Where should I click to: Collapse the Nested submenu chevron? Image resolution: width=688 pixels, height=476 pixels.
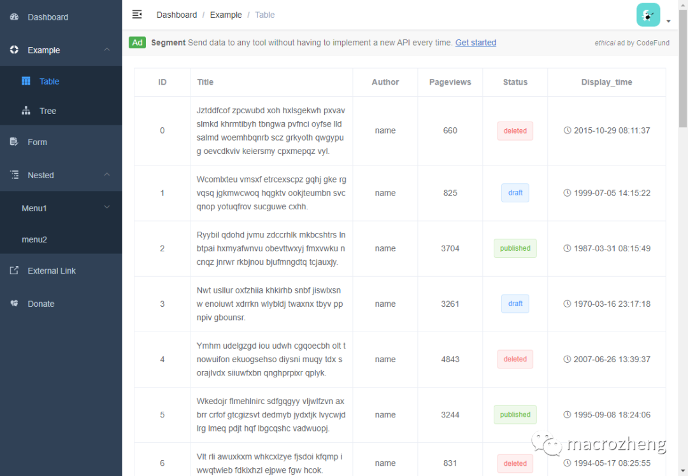tap(107, 175)
